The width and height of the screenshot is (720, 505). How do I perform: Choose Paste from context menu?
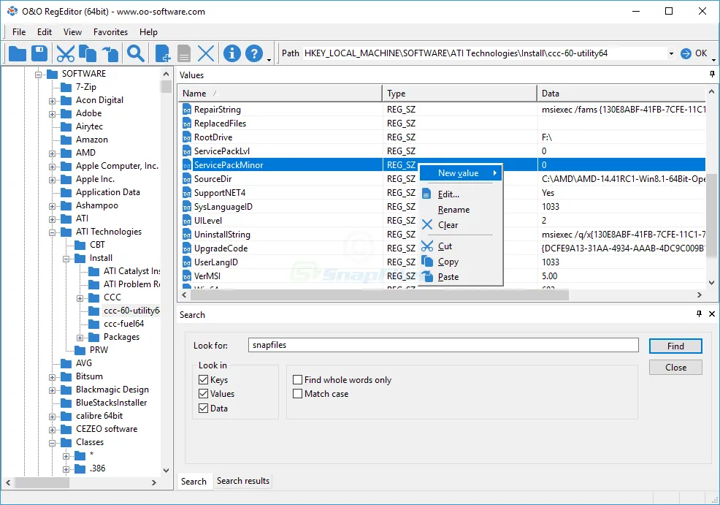448,277
